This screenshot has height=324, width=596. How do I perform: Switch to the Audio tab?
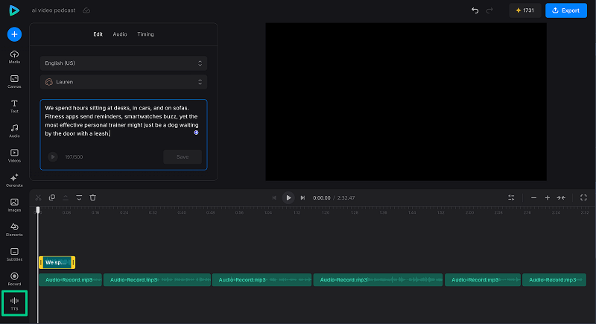pos(120,34)
